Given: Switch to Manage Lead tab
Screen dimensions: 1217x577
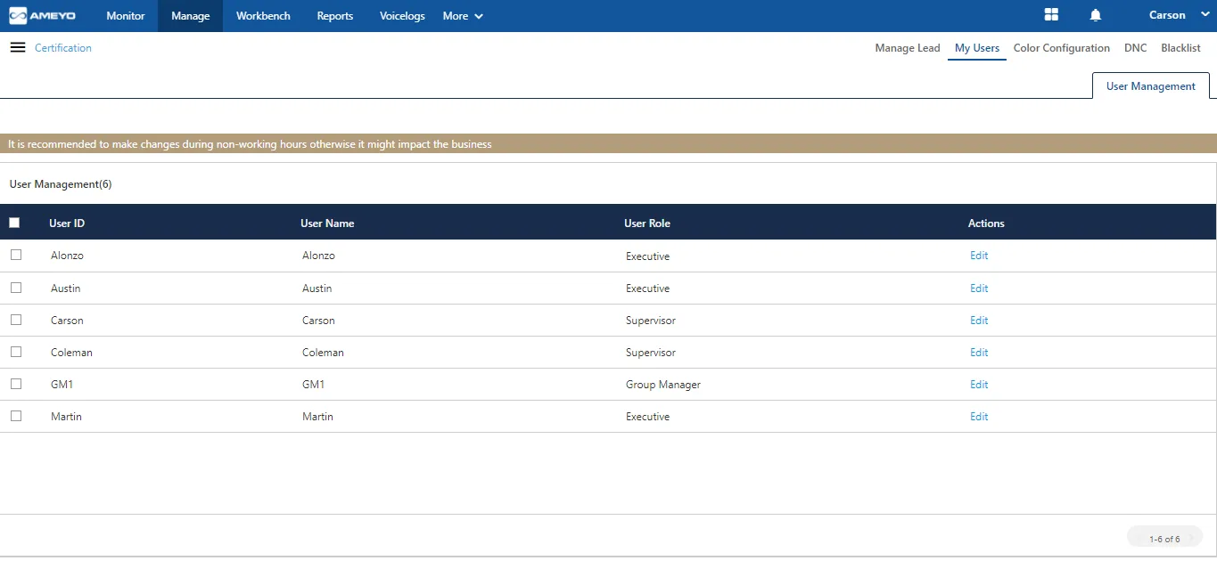Looking at the screenshot, I should (x=908, y=48).
